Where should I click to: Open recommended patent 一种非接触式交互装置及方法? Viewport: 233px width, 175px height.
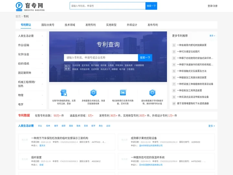[192, 71]
